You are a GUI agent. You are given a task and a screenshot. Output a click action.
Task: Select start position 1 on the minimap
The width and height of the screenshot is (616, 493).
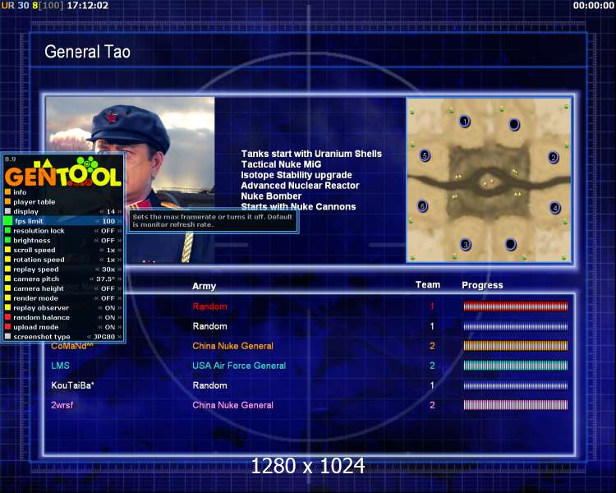(x=465, y=122)
